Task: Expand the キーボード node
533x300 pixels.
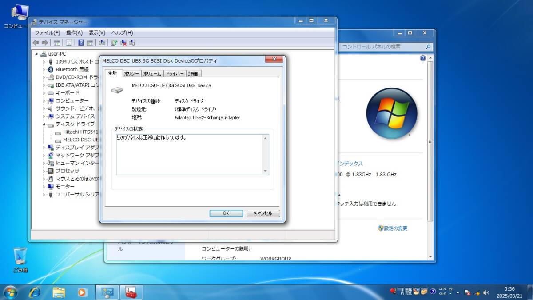Action: point(44,93)
